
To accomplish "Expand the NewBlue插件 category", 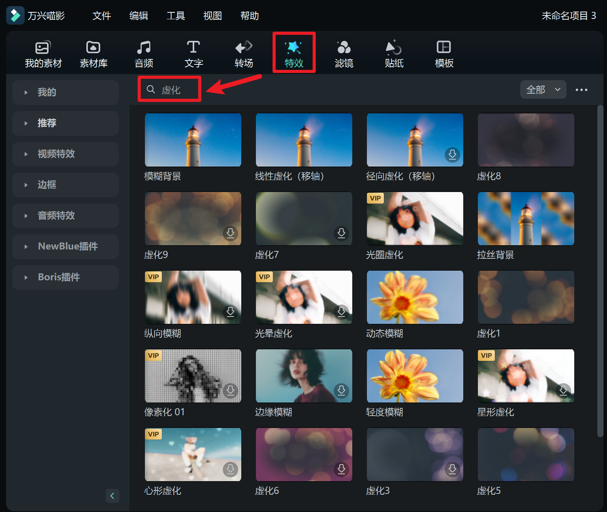I will click(66, 247).
